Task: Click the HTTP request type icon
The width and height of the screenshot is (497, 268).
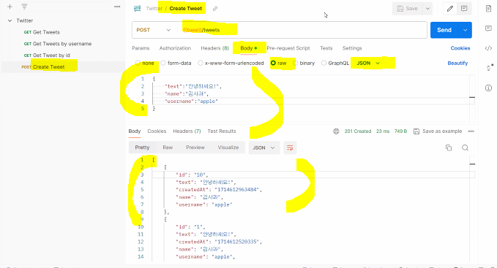Action: click(138, 9)
